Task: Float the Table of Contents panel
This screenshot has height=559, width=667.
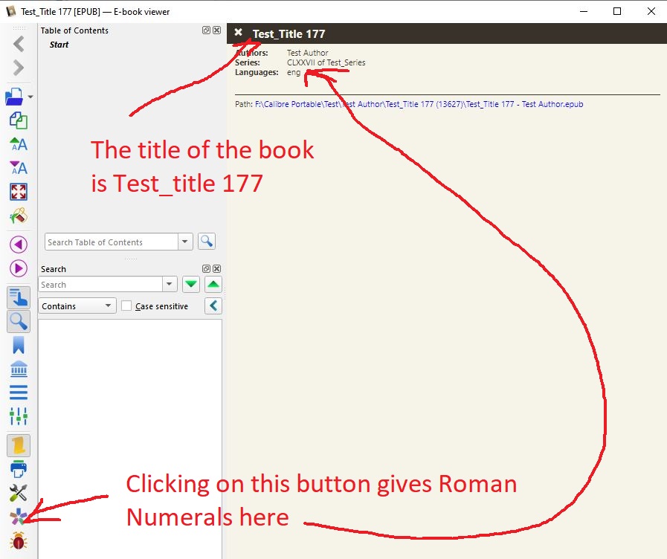Action: tap(206, 30)
